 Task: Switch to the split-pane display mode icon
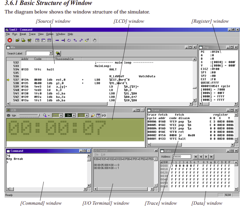click(49, 40)
